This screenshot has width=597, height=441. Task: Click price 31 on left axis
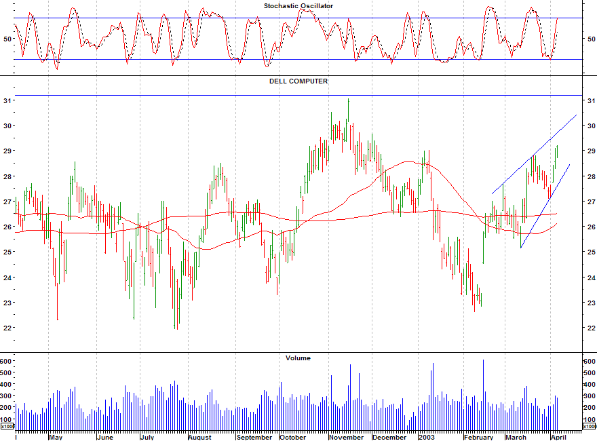pos(7,100)
